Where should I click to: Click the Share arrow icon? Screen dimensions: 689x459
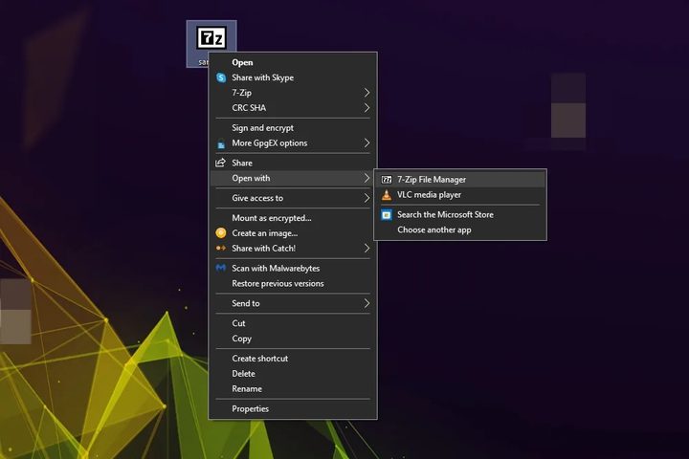coord(221,164)
